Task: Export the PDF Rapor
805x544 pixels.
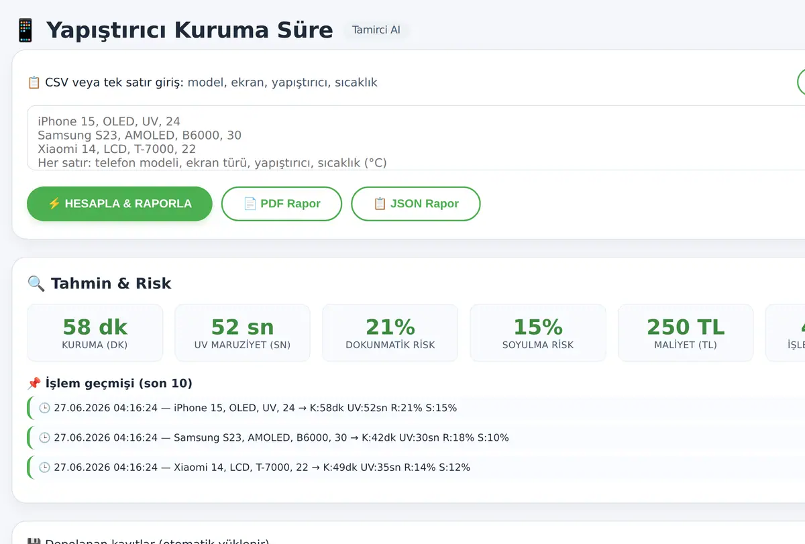Action: point(282,204)
